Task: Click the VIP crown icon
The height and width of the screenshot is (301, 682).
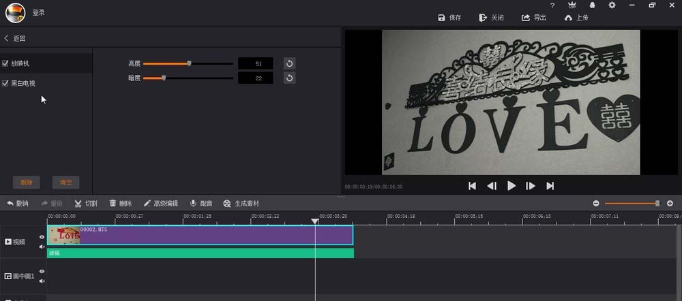Action: coord(571,5)
